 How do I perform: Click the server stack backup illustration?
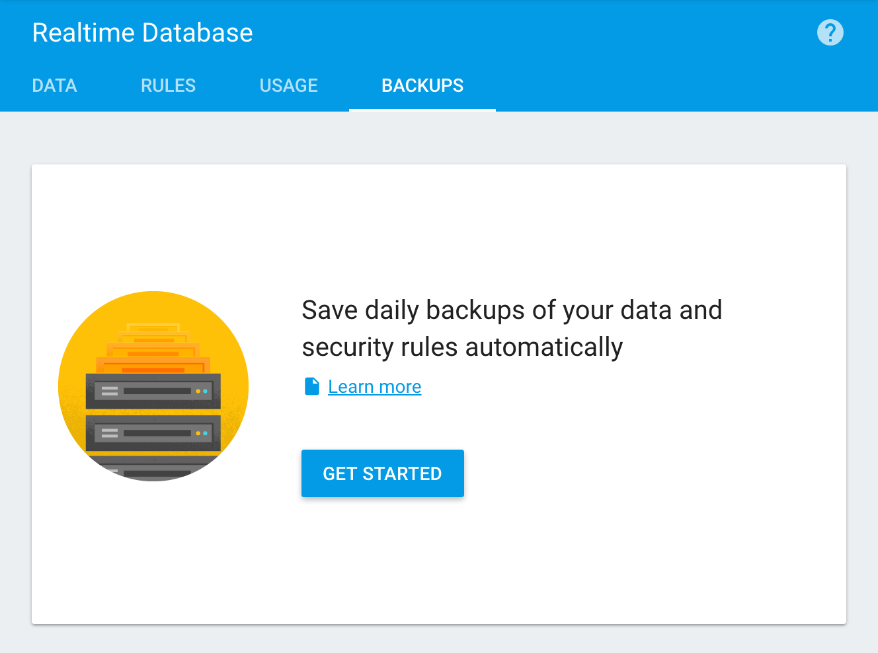153,386
